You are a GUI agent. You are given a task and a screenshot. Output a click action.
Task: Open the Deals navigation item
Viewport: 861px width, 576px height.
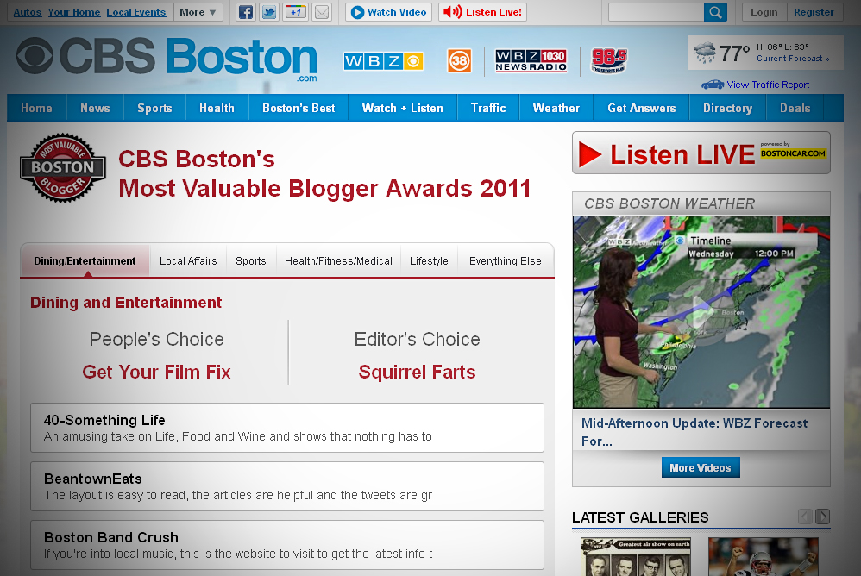pos(795,108)
